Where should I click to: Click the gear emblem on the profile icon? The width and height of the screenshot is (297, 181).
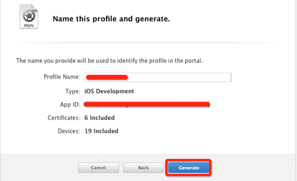click(28, 16)
